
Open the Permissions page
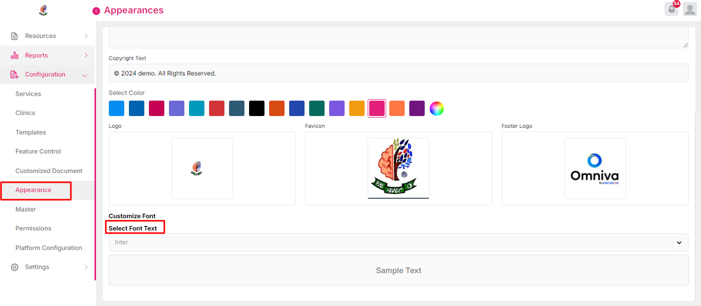33,228
